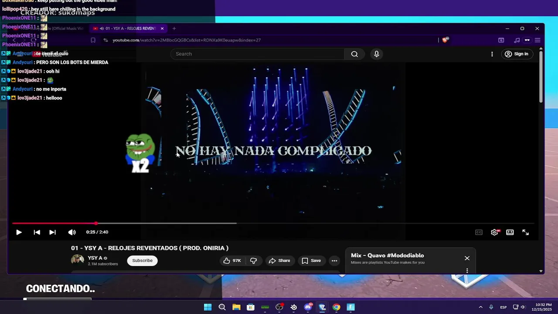Click the video title text
This screenshot has height=314, width=558.
(x=150, y=248)
